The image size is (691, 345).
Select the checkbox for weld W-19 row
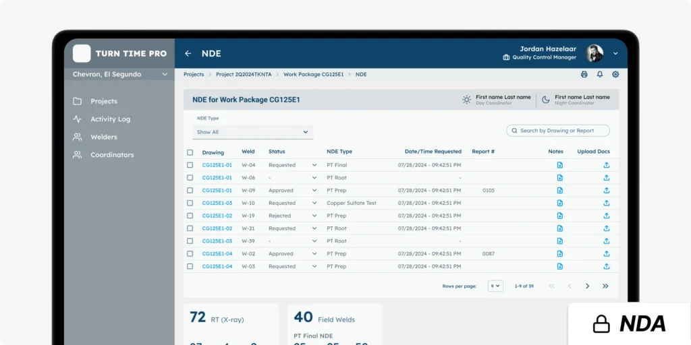190,216
